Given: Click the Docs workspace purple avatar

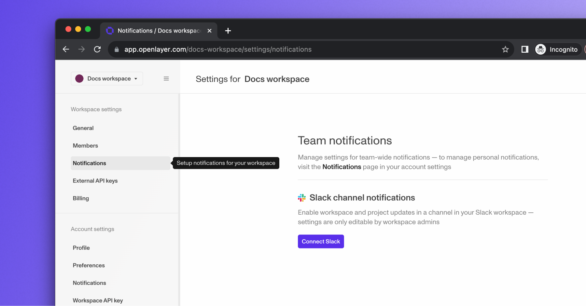Looking at the screenshot, I should click(79, 79).
